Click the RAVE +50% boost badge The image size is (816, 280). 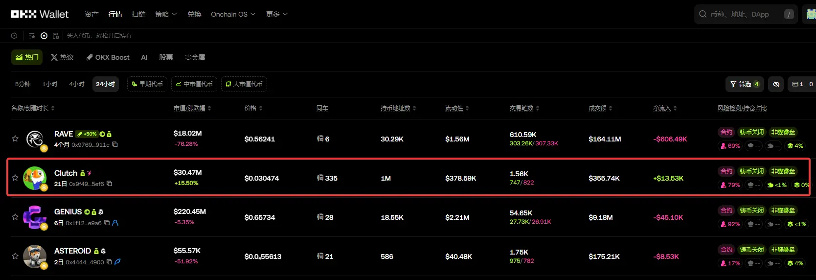(87, 134)
